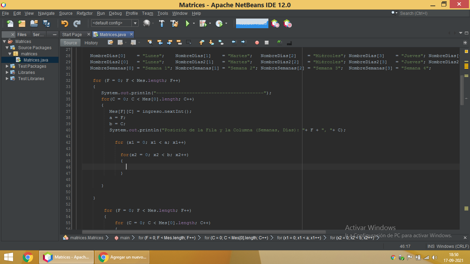Run the project with green play icon
Image resolution: width=470 pixels, height=264 pixels.
click(188, 23)
